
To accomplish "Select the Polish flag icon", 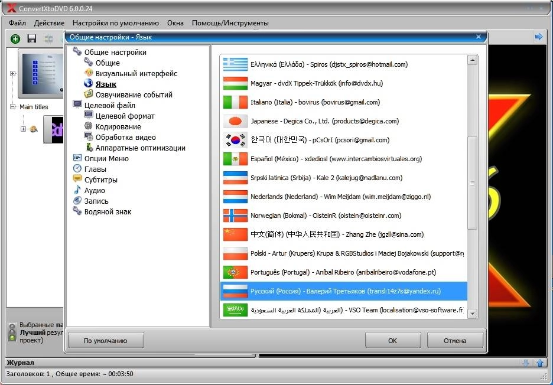I will [x=235, y=253].
